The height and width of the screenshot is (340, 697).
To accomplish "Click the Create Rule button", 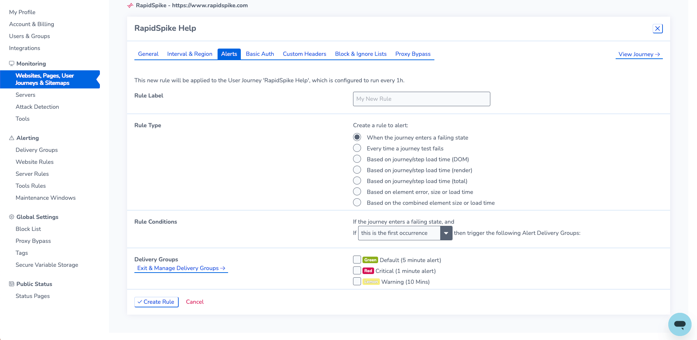I will click(x=156, y=302).
